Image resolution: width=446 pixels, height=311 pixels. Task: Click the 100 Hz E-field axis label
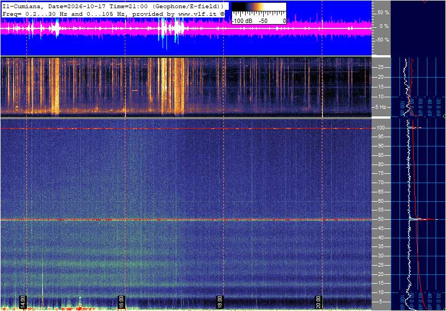coord(381,128)
